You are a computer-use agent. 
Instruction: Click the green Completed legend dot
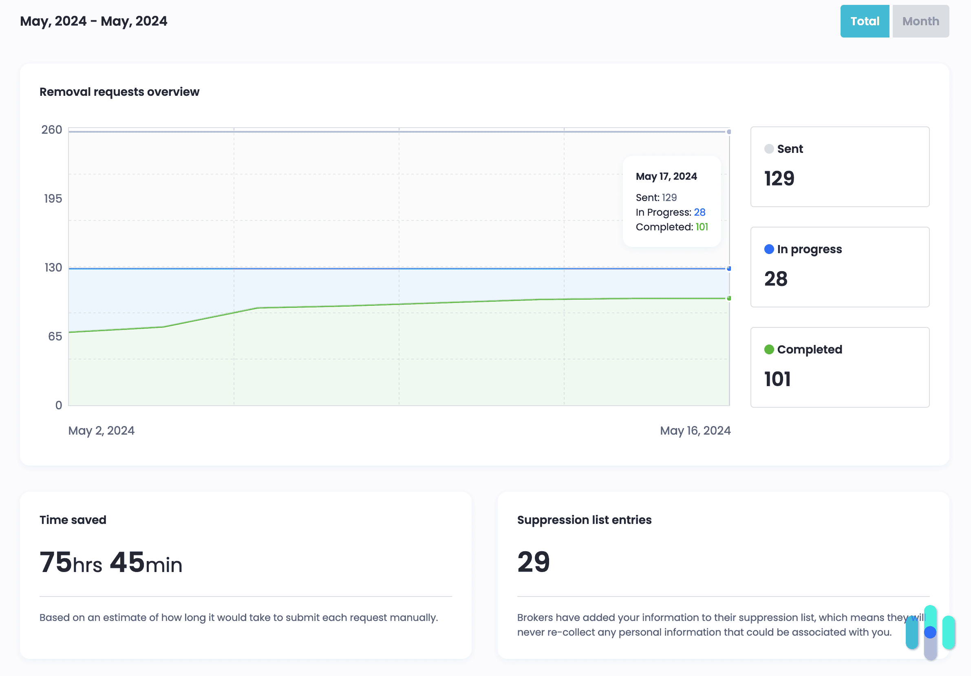(769, 349)
